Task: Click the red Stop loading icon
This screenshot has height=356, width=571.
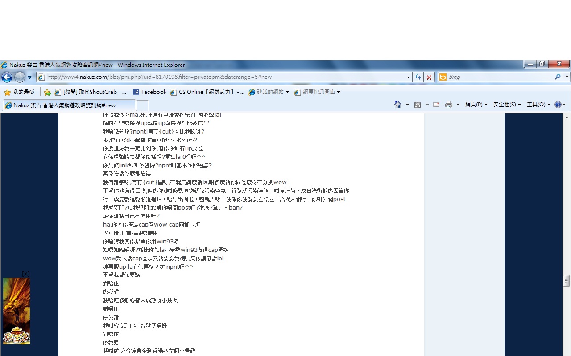Action: (x=429, y=77)
